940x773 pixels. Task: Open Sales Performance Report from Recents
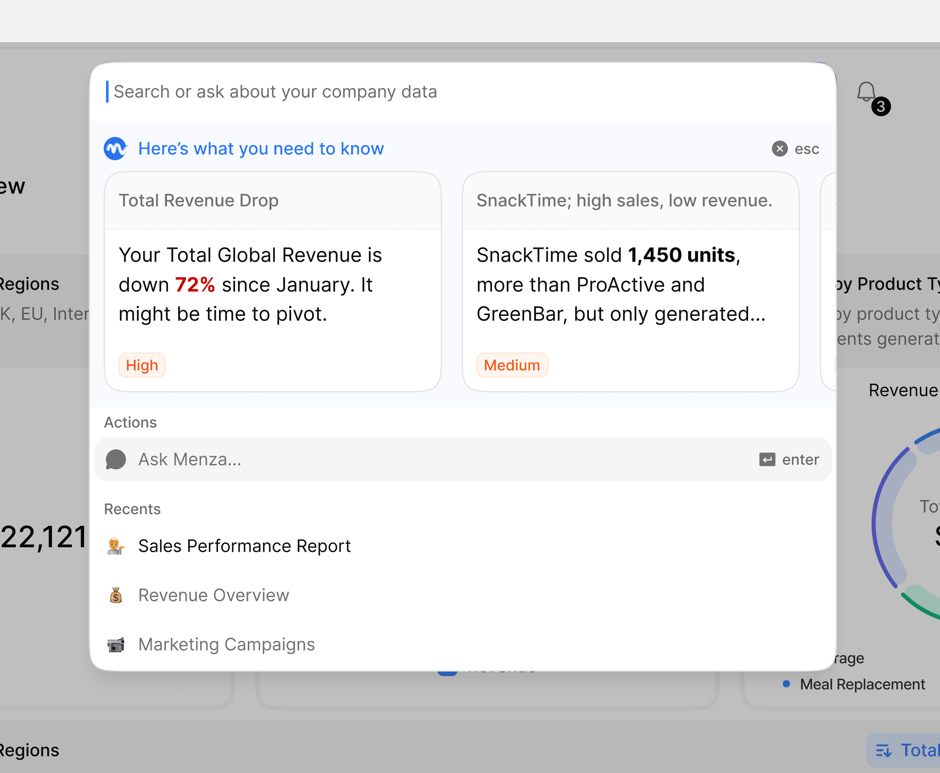tap(244, 546)
